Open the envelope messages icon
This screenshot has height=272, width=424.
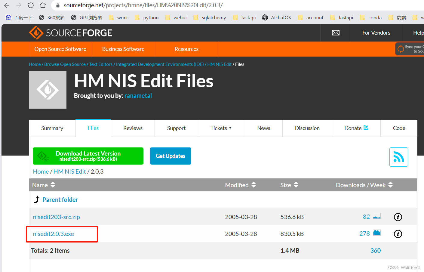pyautogui.click(x=336, y=33)
